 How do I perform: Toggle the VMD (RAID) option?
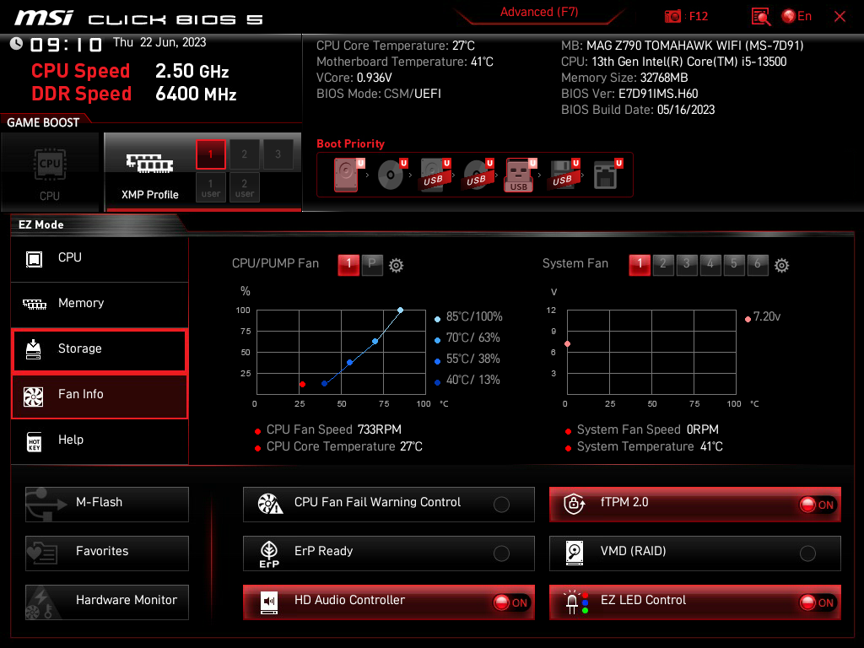point(807,553)
